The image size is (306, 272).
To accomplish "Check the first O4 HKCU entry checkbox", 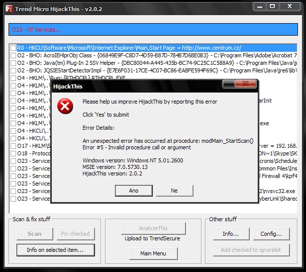I will [x=13, y=131].
